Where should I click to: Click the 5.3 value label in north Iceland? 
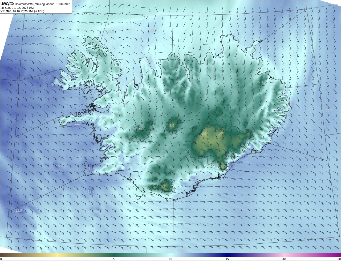[x=183, y=86]
